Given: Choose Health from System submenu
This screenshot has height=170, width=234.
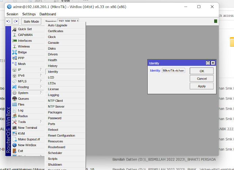Looking at the screenshot, I should [65, 60].
